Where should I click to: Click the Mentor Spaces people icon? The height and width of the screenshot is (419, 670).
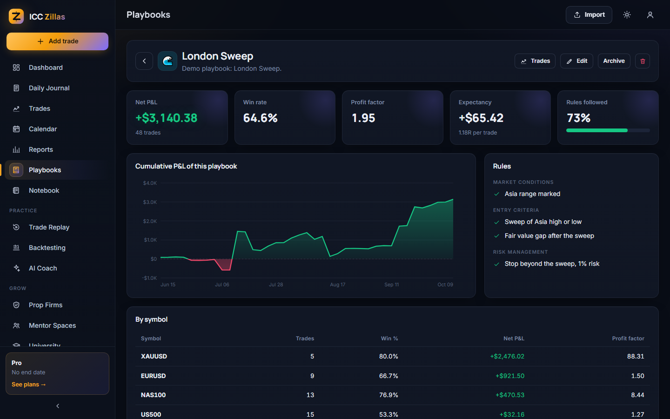16,325
